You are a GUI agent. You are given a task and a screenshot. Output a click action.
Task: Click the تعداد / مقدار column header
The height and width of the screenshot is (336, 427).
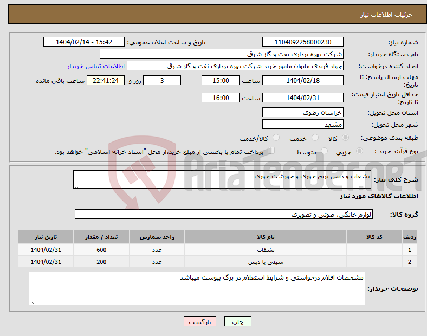101,237
